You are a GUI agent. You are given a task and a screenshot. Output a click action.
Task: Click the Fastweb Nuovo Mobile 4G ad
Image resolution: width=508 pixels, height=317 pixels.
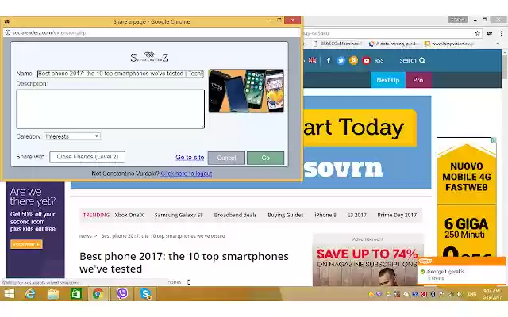pyautogui.click(x=467, y=197)
